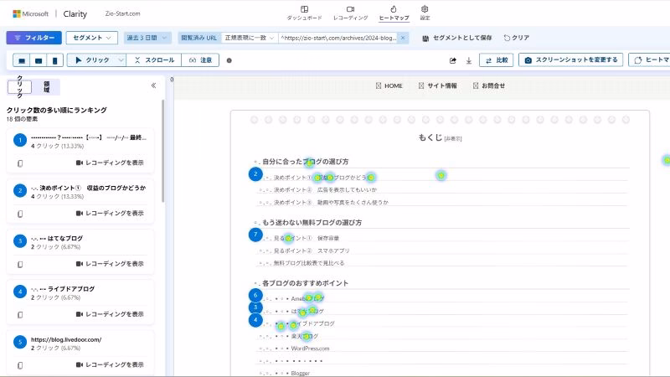Click もう迷わない無料ブログの選び方 heading
The width and height of the screenshot is (670, 377).
click(312, 222)
